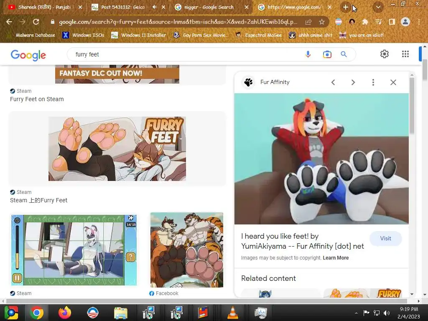
Task: Search by image with the camera icon
Action: (x=327, y=54)
